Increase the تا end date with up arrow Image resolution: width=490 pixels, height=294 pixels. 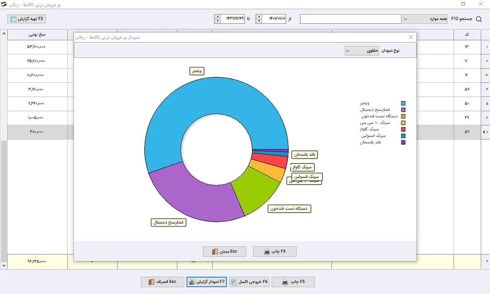[218, 17]
